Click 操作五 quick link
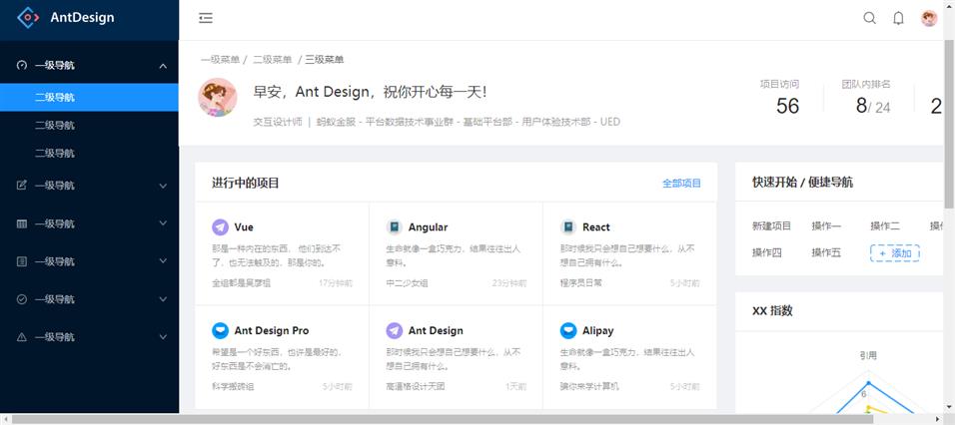955x425 pixels. click(x=826, y=253)
